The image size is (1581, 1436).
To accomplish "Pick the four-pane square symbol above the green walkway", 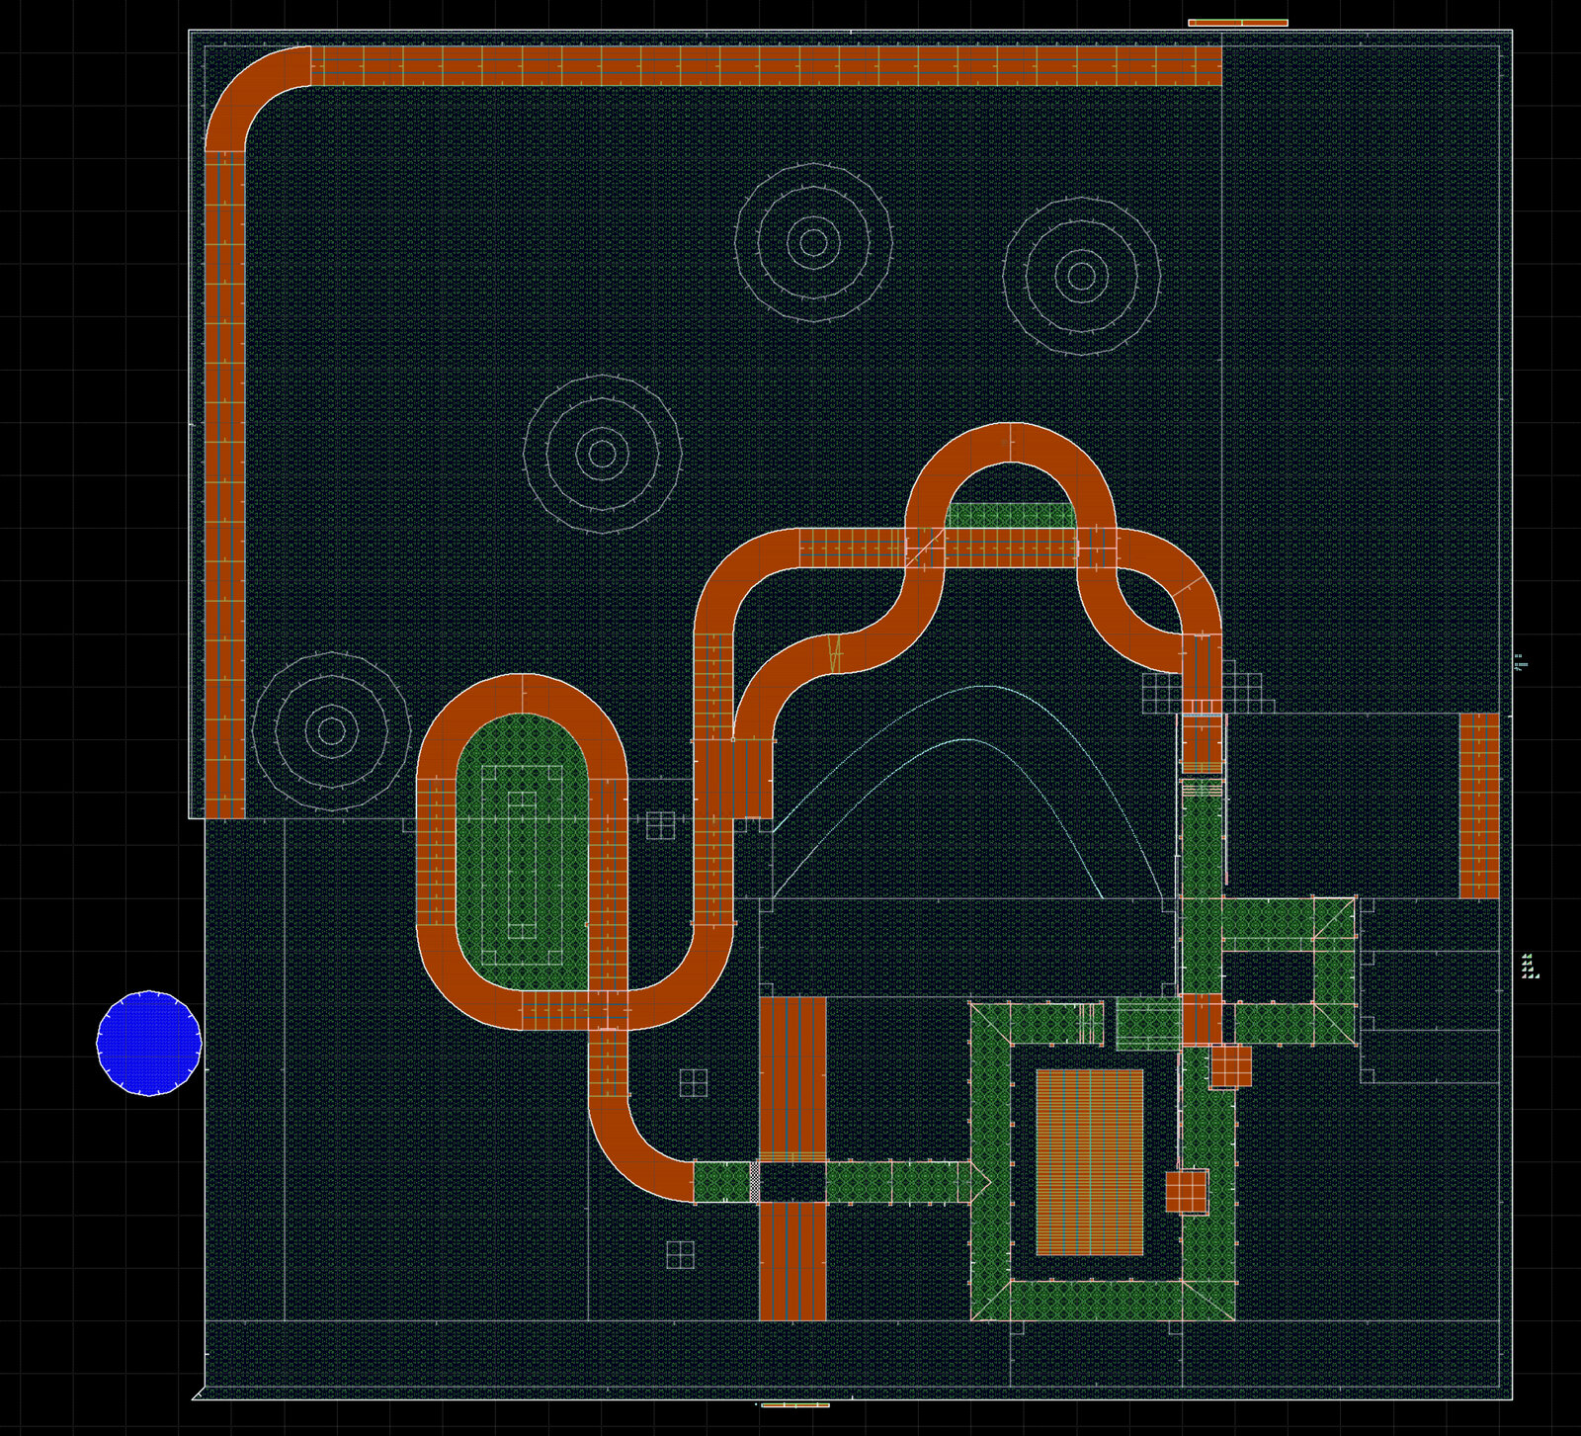I will click(694, 1083).
